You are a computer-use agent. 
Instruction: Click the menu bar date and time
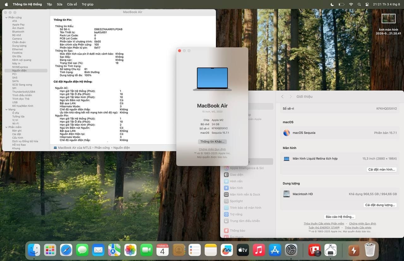(x=386, y=4)
